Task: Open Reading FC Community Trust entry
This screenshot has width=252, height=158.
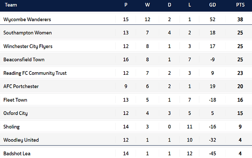Action: coord(35,73)
